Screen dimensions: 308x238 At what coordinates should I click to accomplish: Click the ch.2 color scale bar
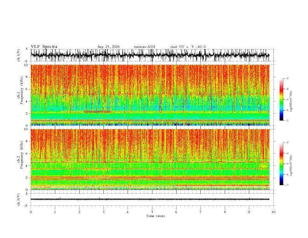(x=281, y=164)
